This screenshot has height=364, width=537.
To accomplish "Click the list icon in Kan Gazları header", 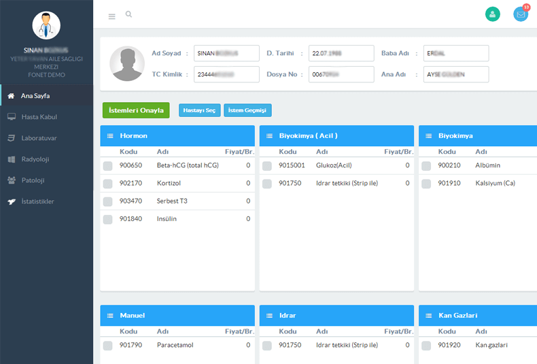I will (x=428, y=316).
